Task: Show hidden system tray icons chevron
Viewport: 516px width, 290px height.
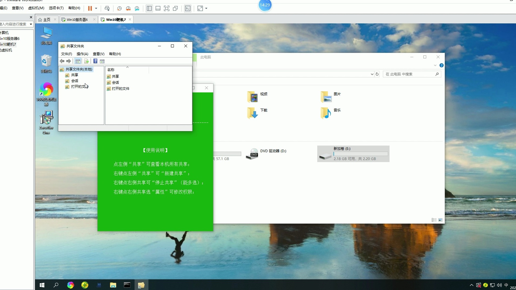Action: click(x=471, y=285)
